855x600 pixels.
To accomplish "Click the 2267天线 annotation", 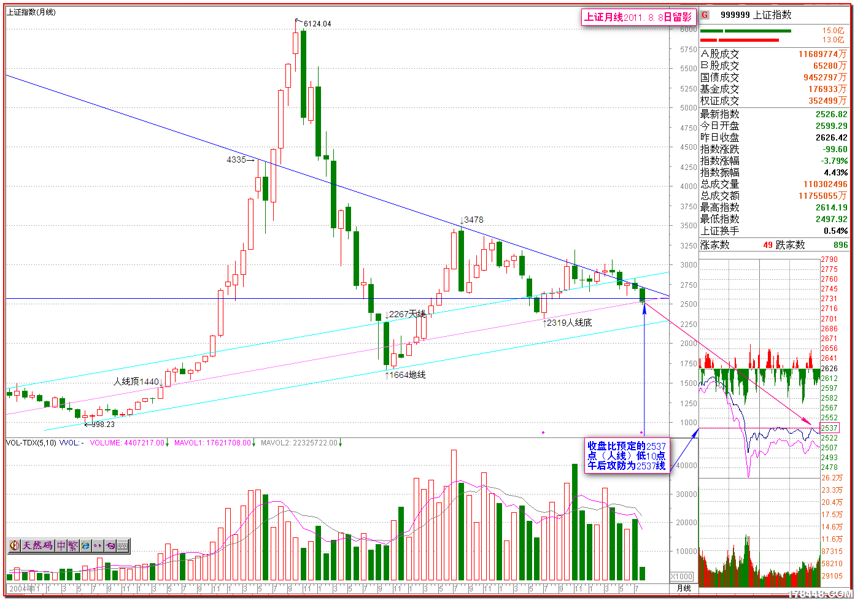I will (x=407, y=314).
